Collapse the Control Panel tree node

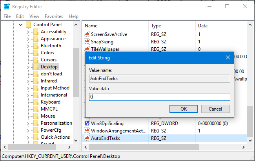[x=20, y=25]
